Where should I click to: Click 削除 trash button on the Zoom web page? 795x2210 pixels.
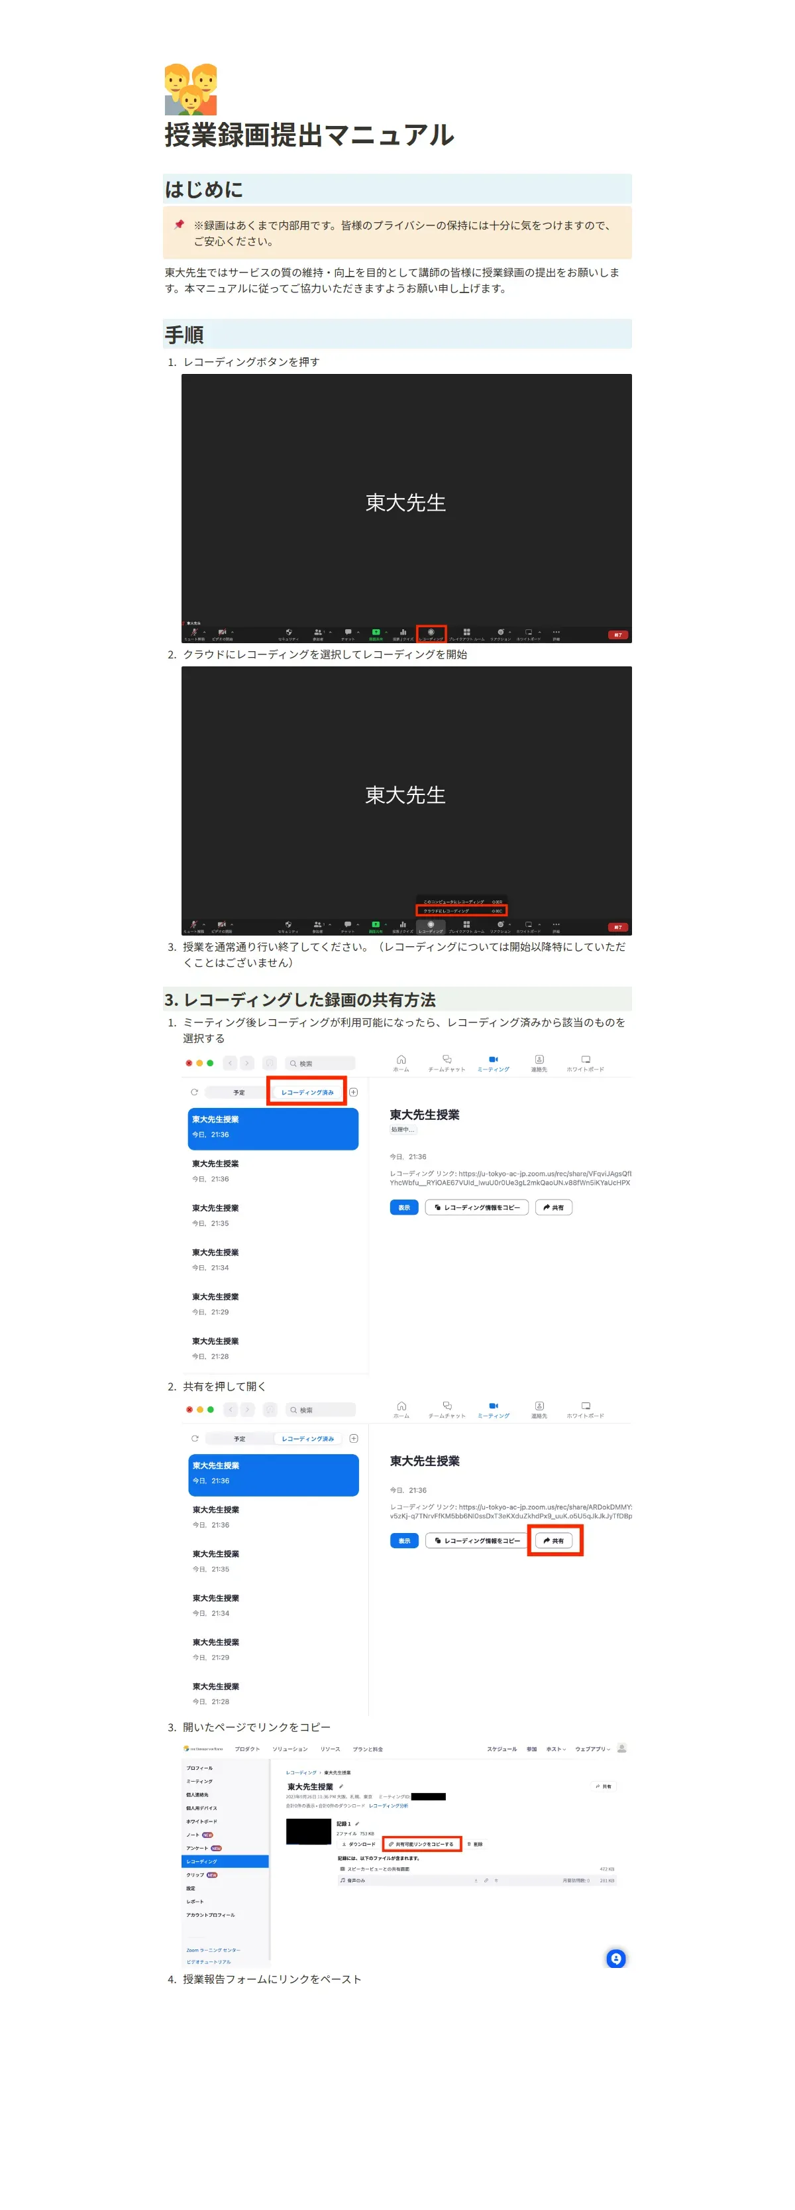[x=474, y=1844]
